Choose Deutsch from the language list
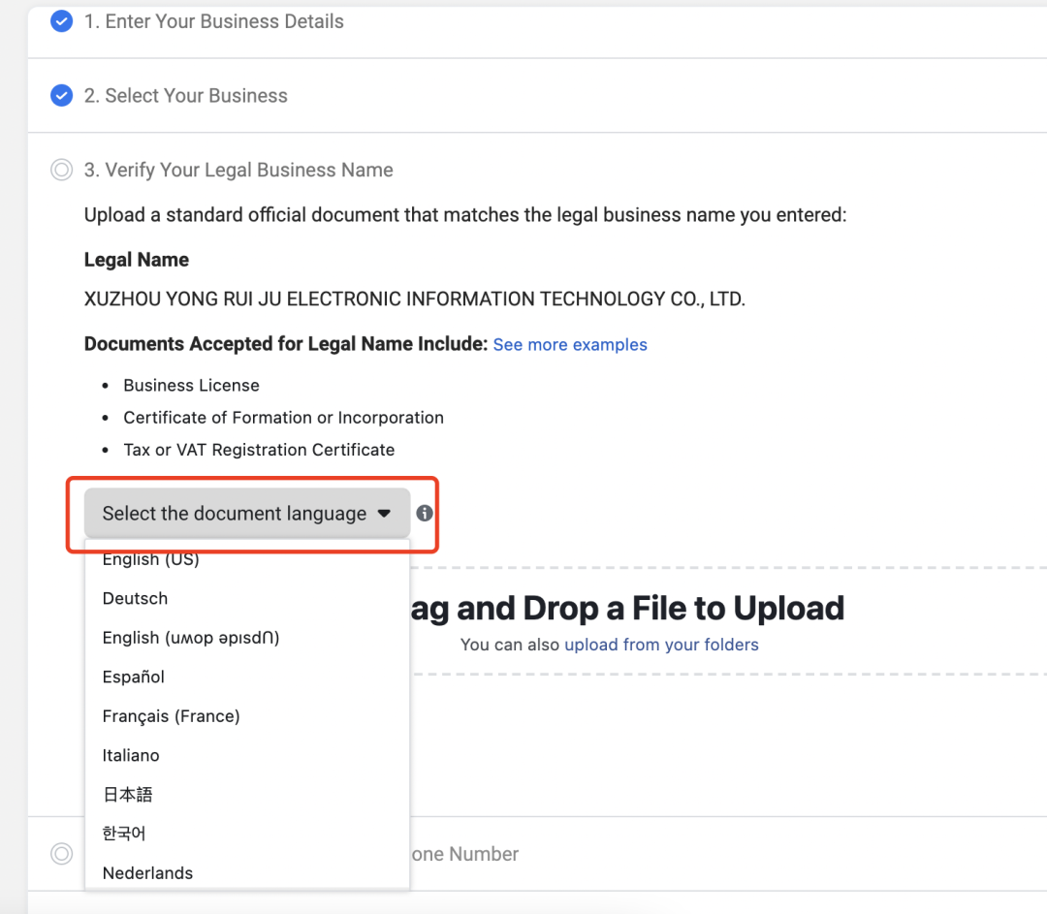 [x=135, y=599]
